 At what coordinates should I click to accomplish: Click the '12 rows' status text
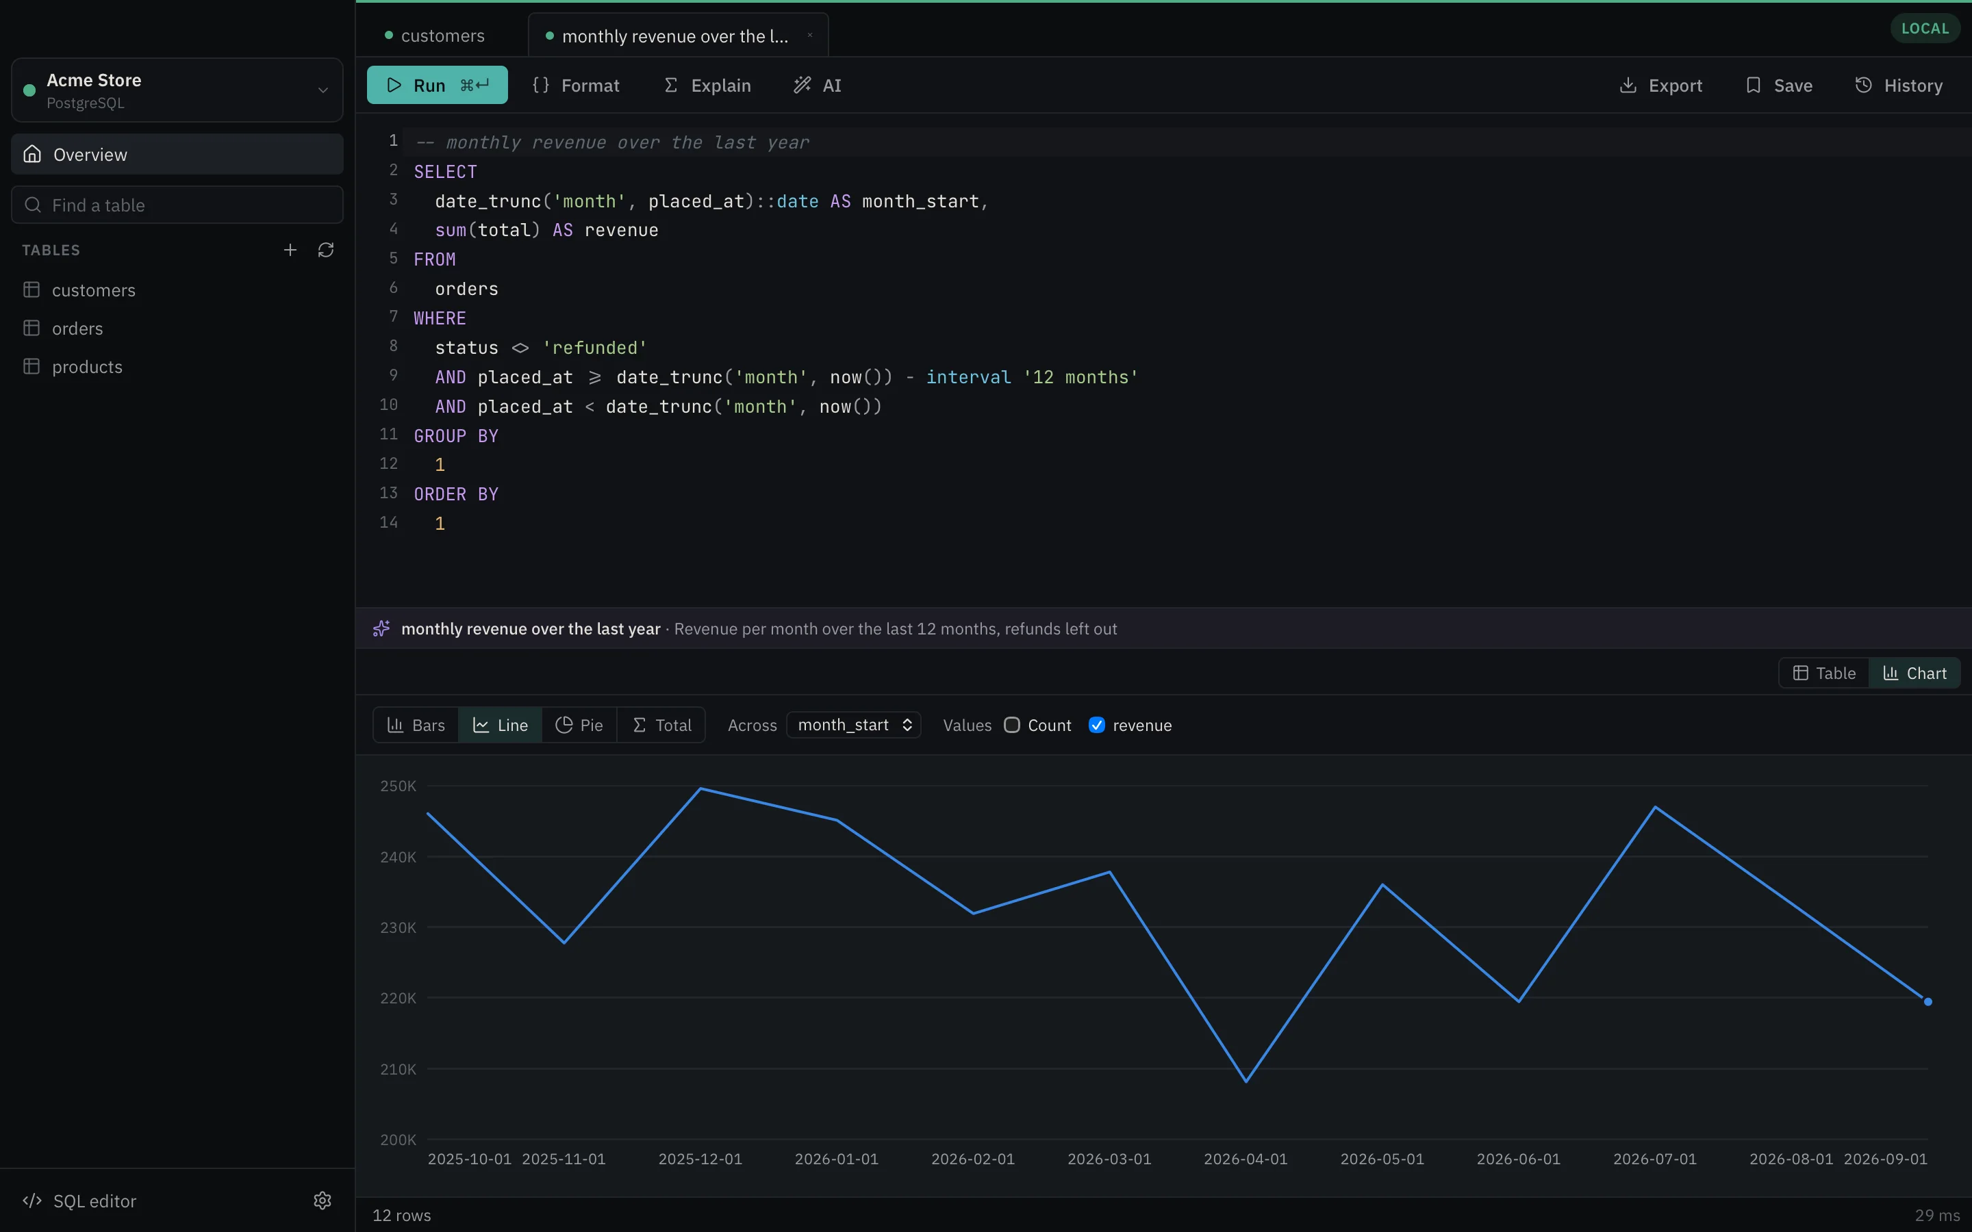point(402,1215)
